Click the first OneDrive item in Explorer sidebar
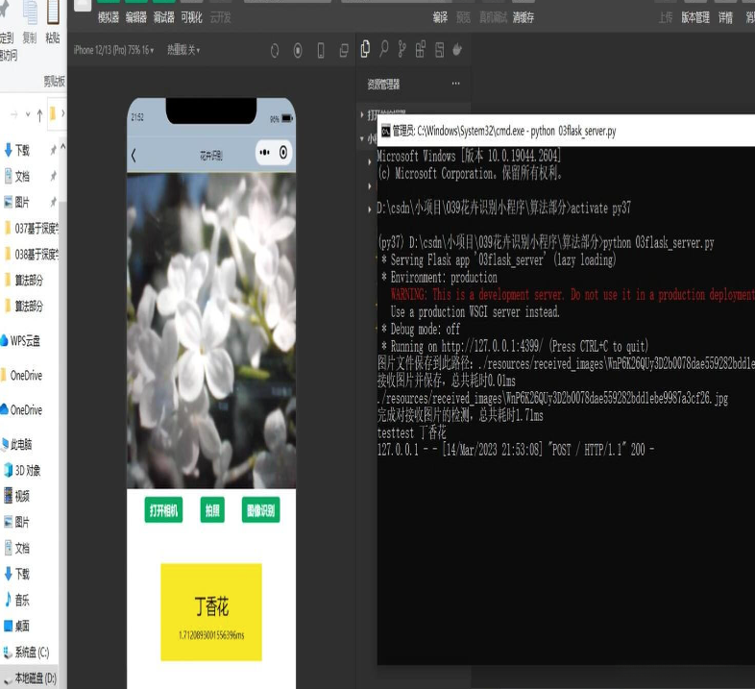 [x=22, y=376]
